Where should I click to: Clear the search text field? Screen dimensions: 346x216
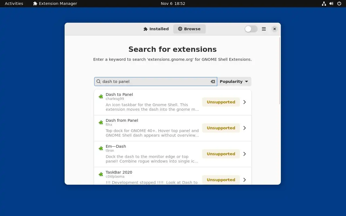pyautogui.click(x=213, y=82)
